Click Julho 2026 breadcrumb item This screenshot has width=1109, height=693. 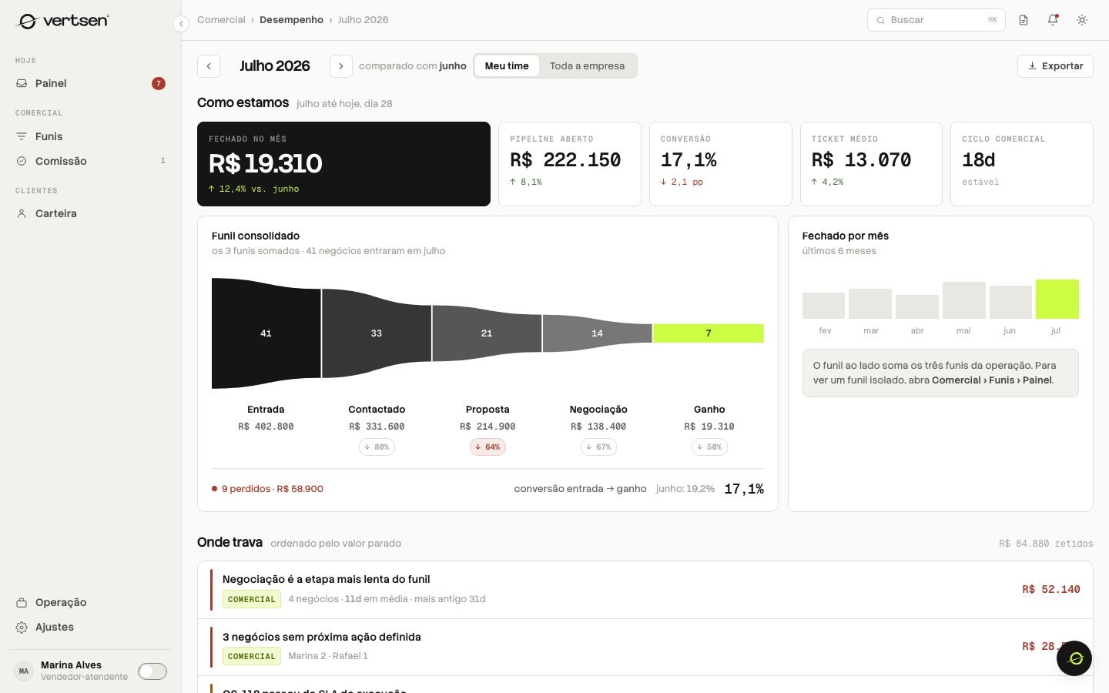click(x=363, y=20)
